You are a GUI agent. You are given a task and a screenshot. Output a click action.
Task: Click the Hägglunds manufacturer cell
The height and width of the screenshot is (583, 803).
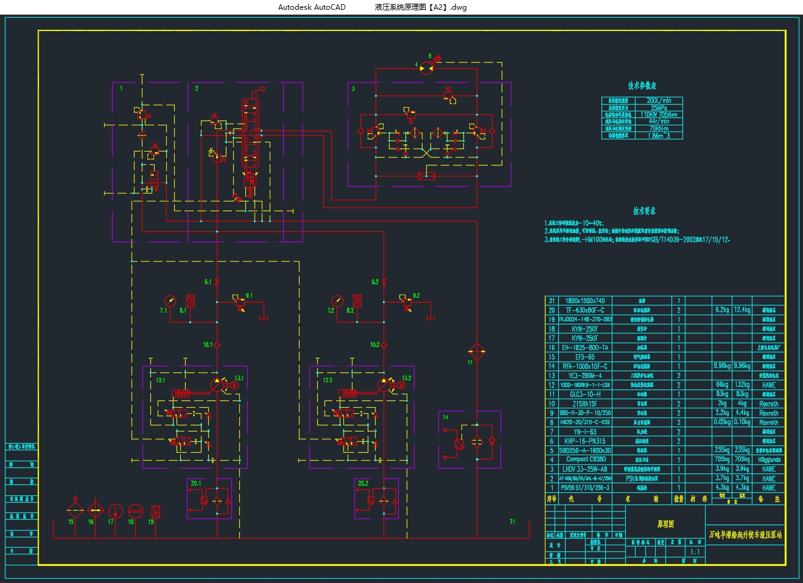[x=769, y=459]
